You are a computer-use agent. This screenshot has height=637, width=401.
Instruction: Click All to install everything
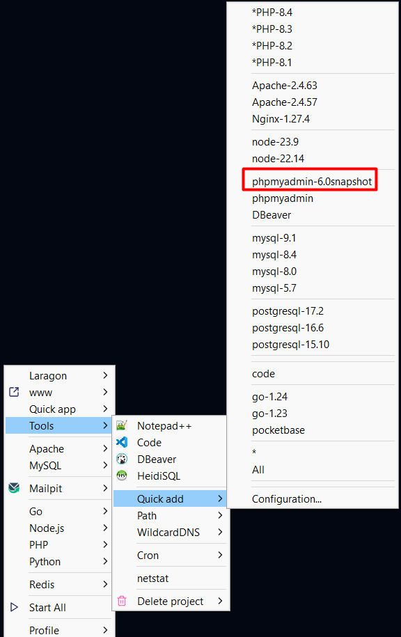click(258, 469)
